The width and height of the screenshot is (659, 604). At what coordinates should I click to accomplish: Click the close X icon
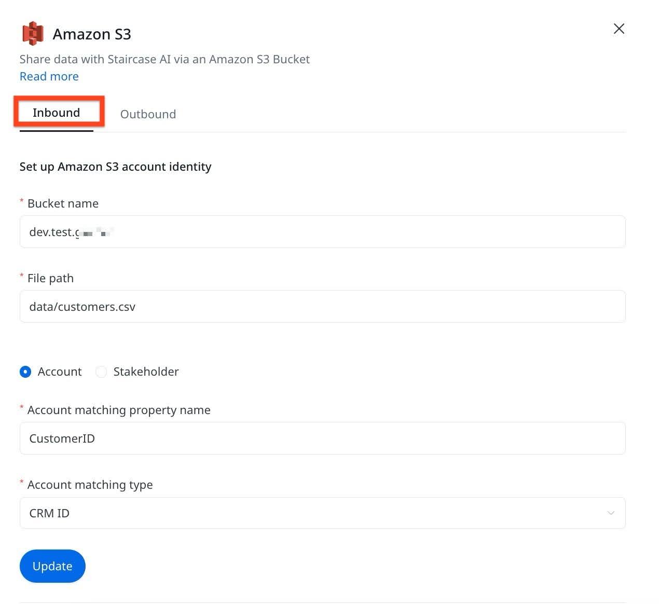coord(619,29)
